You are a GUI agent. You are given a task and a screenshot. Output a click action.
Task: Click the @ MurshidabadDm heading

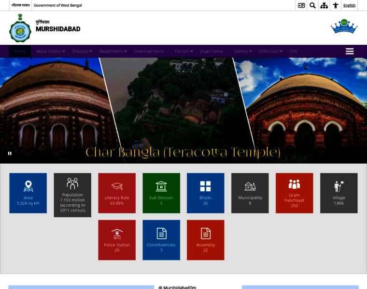click(177, 287)
